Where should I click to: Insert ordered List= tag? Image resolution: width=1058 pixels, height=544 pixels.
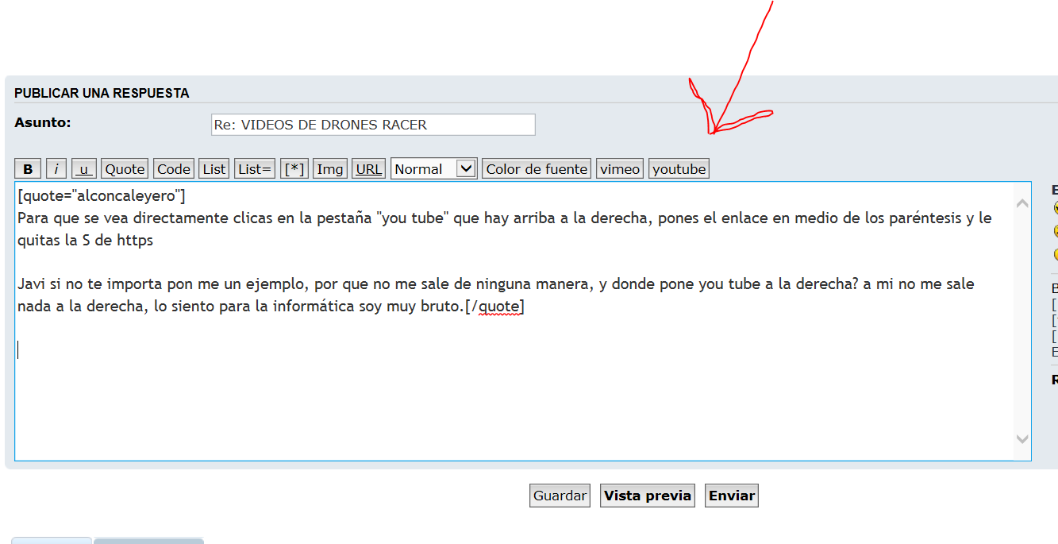click(255, 169)
